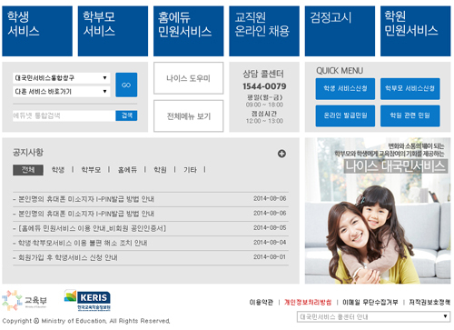Open first 본인명의 휴대폰 I-PIN발급 notice
454x330 pixels.
click(86, 199)
